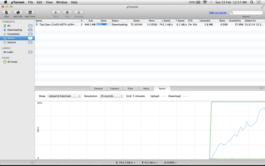Click the Take our survey link

(218, 13)
